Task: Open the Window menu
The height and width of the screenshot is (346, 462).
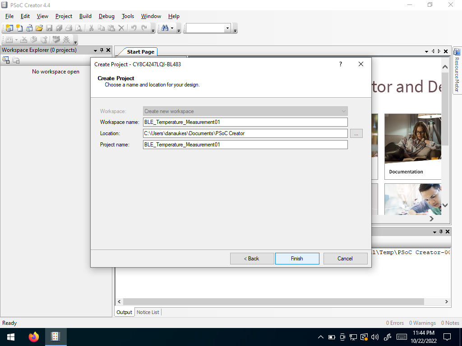Action: pyautogui.click(x=151, y=16)
